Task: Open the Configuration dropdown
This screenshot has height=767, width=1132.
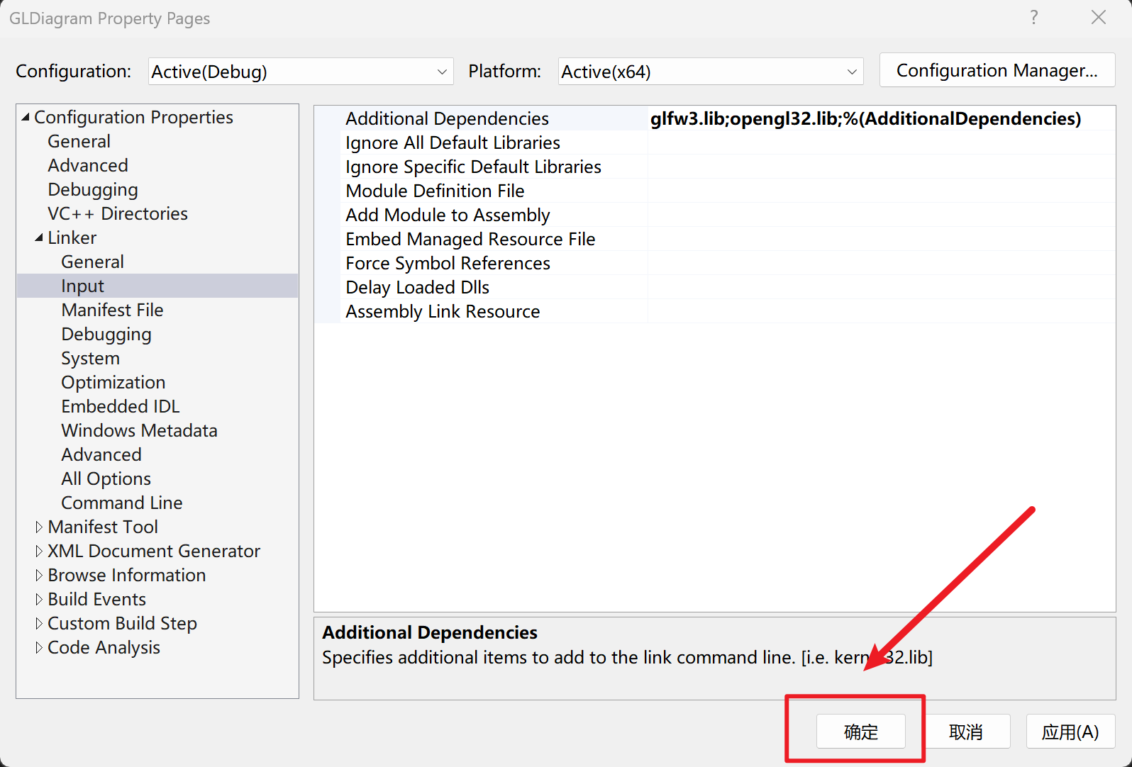Action: point(301,72)
